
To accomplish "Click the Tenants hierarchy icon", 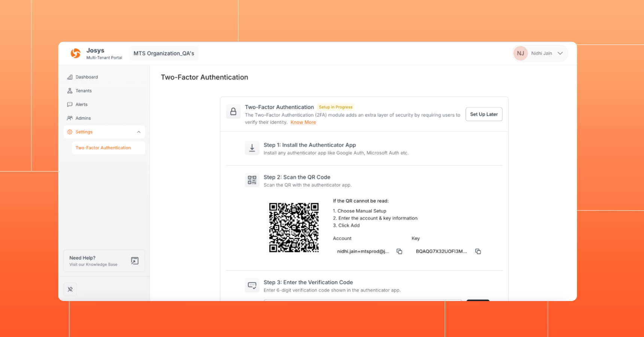I will point(70,91).
